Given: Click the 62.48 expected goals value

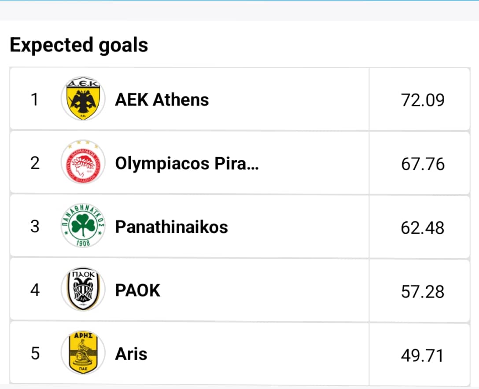Looking at the screenshot, I should click(x=423, y=228).
